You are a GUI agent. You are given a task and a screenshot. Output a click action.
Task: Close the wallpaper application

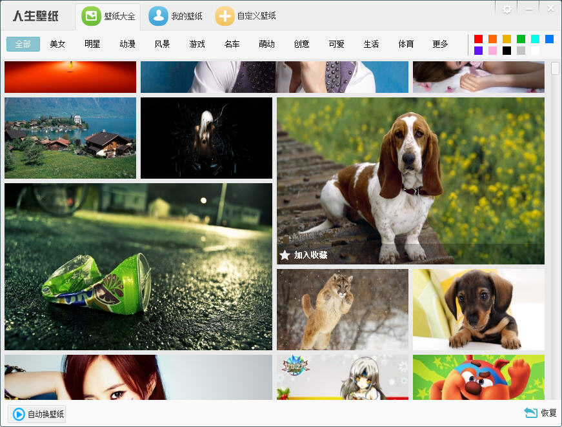[x=550, y=8]
